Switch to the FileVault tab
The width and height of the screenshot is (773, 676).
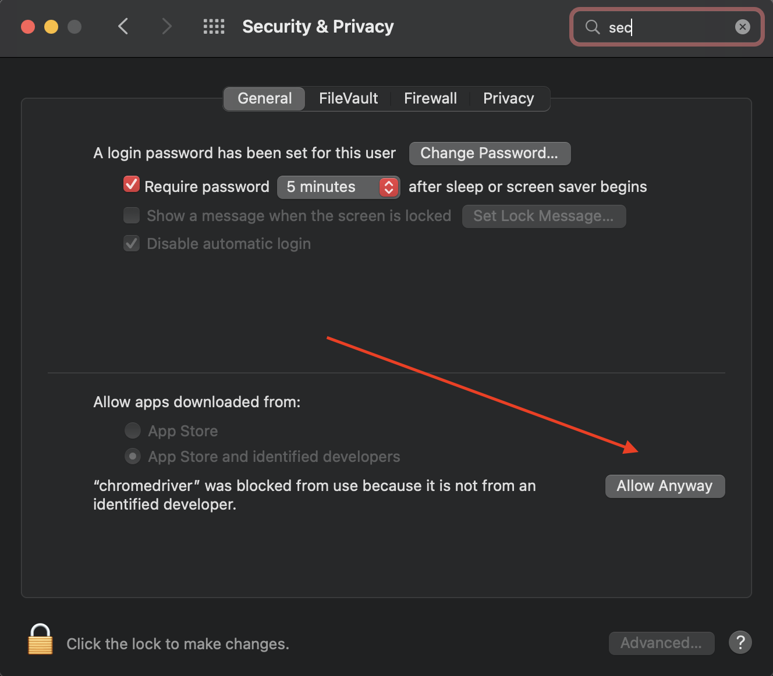348,98
